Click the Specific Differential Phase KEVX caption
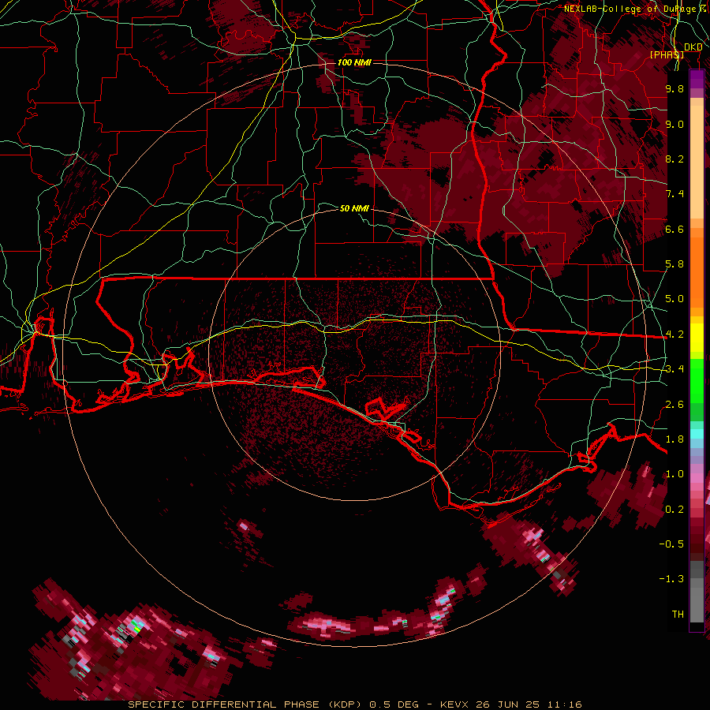The width and height of the screenshot is (710, 710). tap(354, 704)
